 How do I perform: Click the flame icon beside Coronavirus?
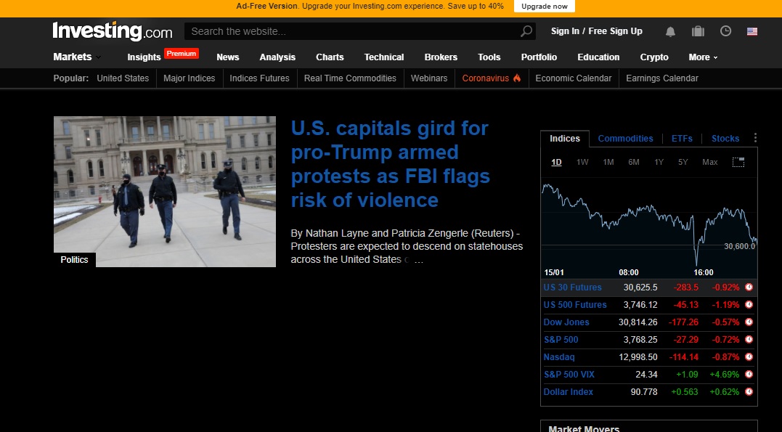tap(516, 78)
